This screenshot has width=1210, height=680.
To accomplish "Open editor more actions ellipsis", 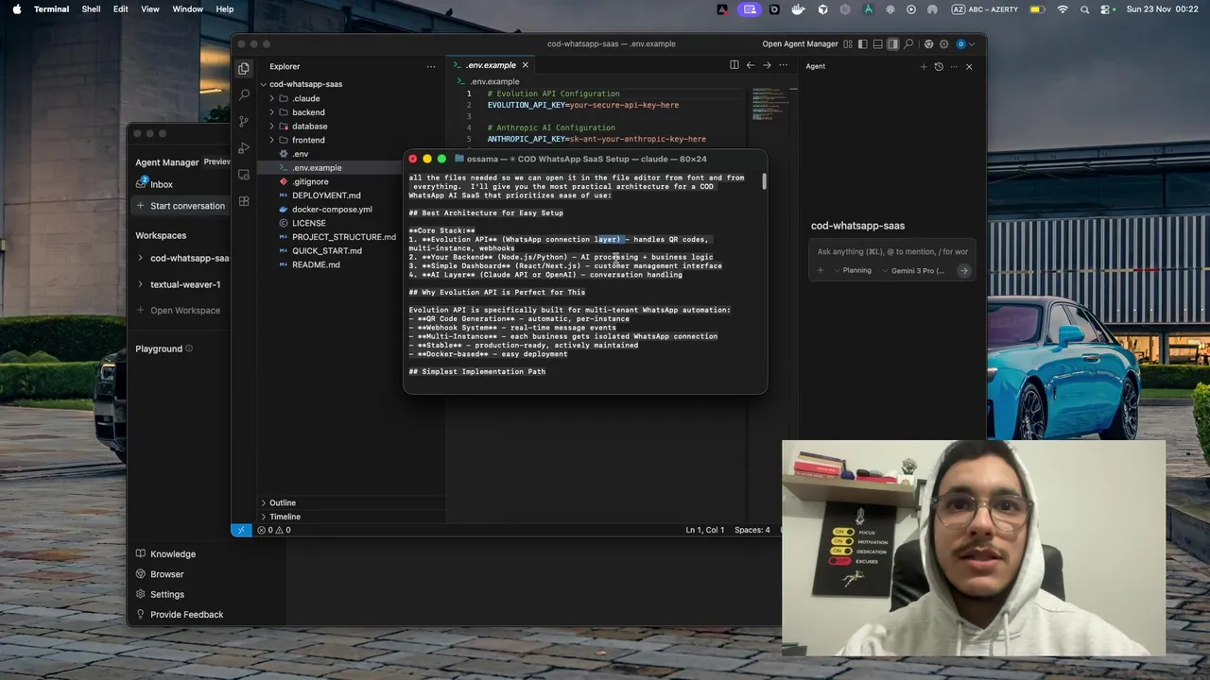I will pyautogui.click(x=783, y=65).
